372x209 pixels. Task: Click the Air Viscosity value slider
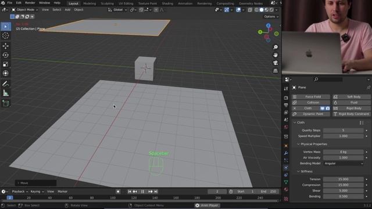[x=344, y=157]
